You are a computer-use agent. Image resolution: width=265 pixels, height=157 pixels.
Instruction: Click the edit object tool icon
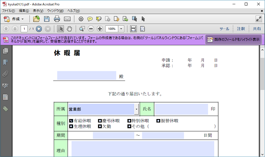coord(135,19)
